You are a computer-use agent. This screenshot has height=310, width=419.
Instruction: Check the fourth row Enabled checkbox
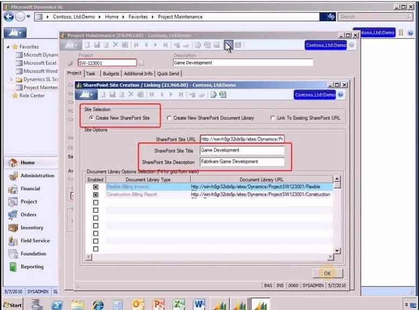(96, 210)
